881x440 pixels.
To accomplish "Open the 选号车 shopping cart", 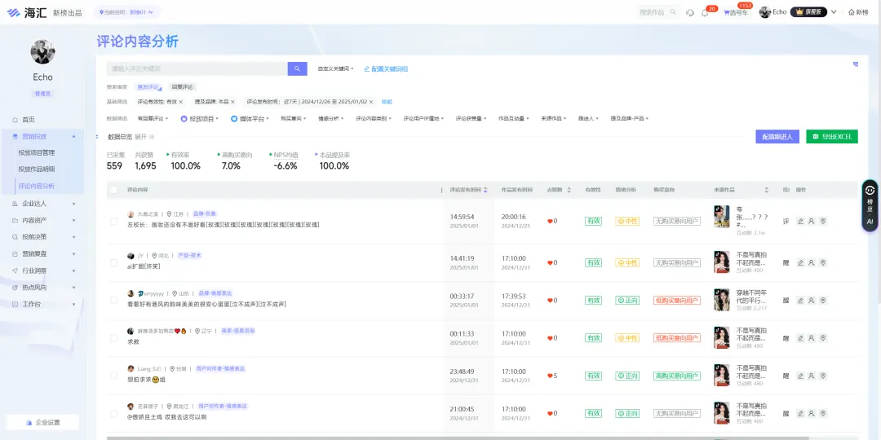I will click(x=736, y=12).
